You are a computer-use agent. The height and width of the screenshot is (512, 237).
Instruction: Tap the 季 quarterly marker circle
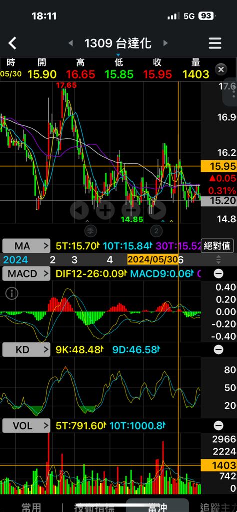(91, 231)
